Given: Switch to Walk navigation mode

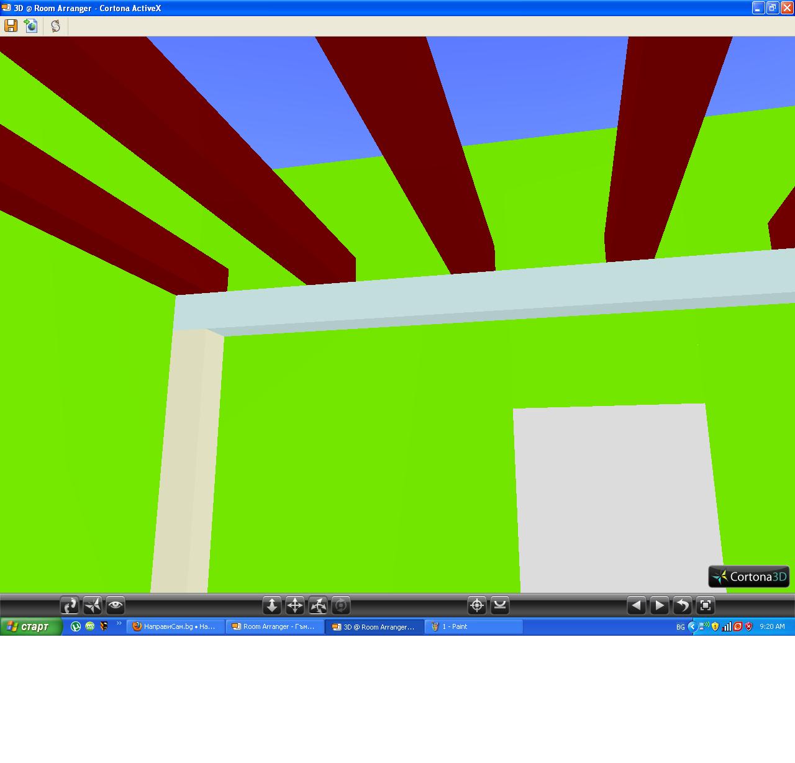Looking at the screenshot, I should point(69,605).
